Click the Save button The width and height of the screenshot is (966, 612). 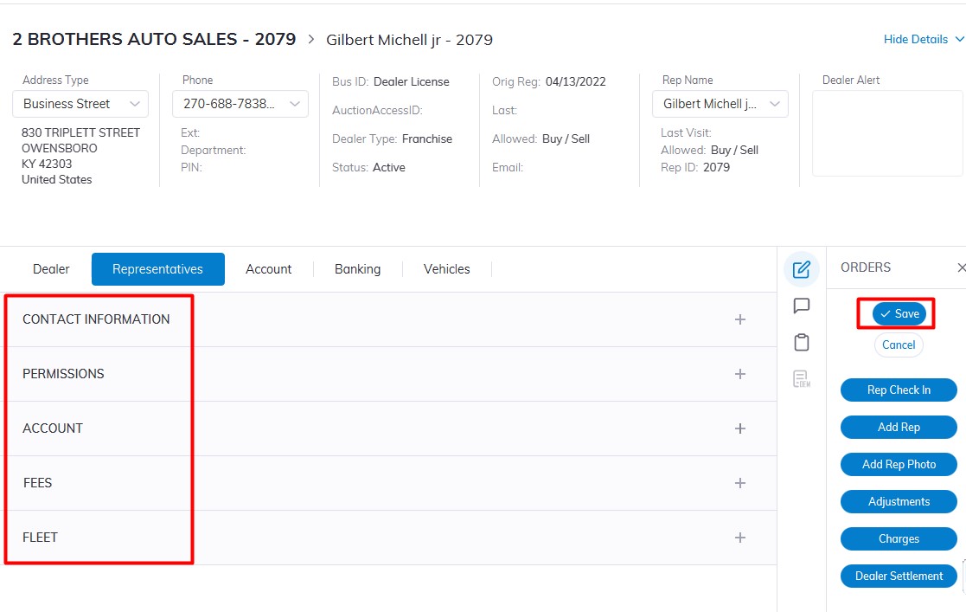(x=899, y=314)
